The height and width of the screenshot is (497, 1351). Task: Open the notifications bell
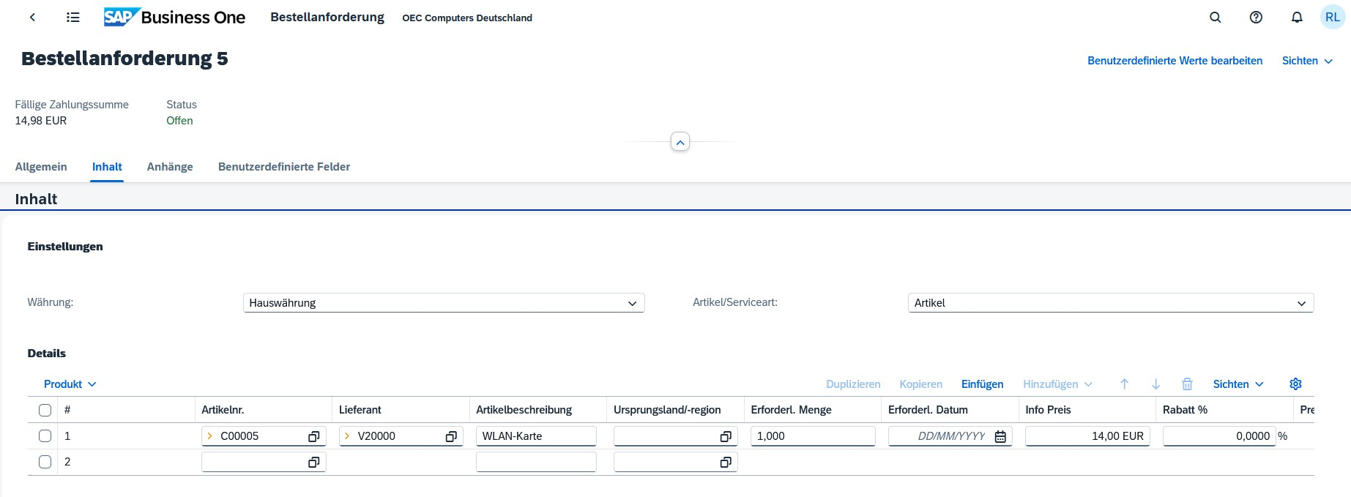click(1297, 18)
